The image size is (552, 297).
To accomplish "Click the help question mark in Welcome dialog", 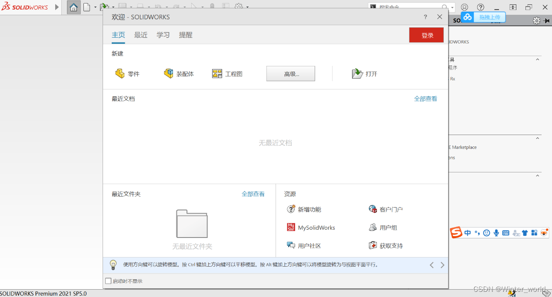I will tap(426, 17).
